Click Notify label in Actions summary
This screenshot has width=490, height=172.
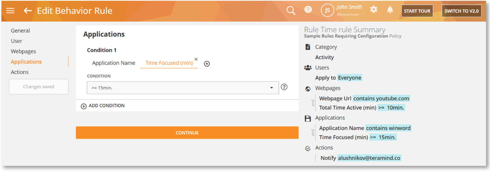328,158
